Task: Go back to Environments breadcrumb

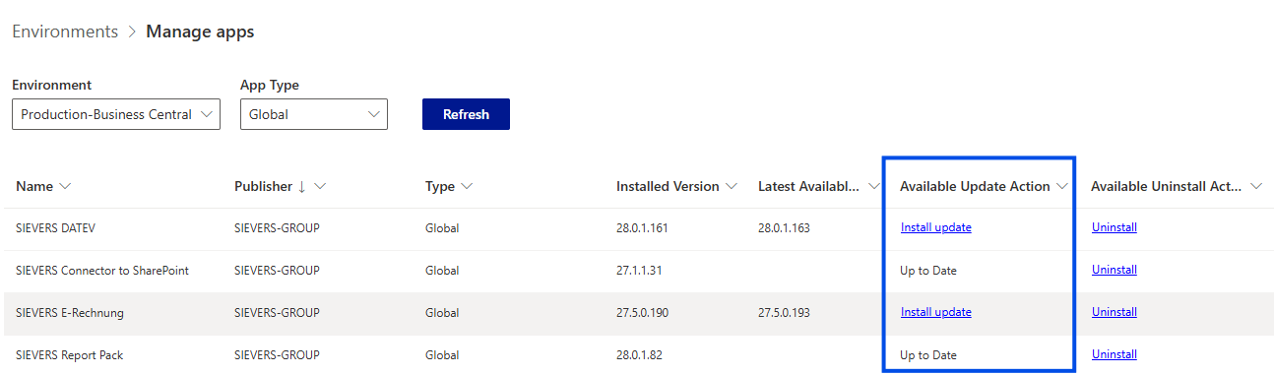Action: 65,31
